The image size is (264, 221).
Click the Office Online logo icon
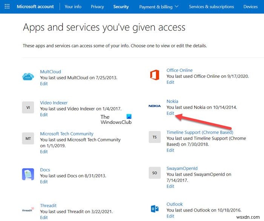tap(155, 75)
